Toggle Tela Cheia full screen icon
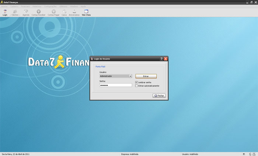The height and width of the screenshot is (156, 258). pos(86,13)
